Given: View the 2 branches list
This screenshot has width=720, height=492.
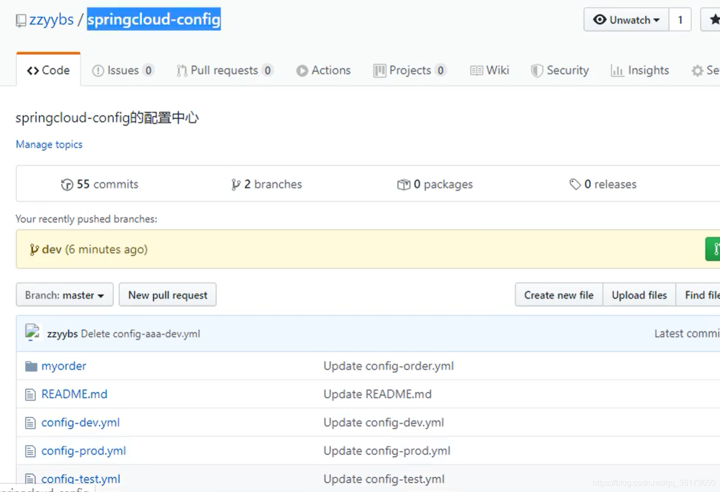Looking at the screenshot, I should (x=267, y=184).
